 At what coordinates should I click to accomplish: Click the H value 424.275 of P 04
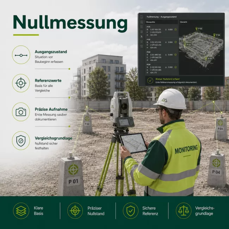click(x=154, y=73)
